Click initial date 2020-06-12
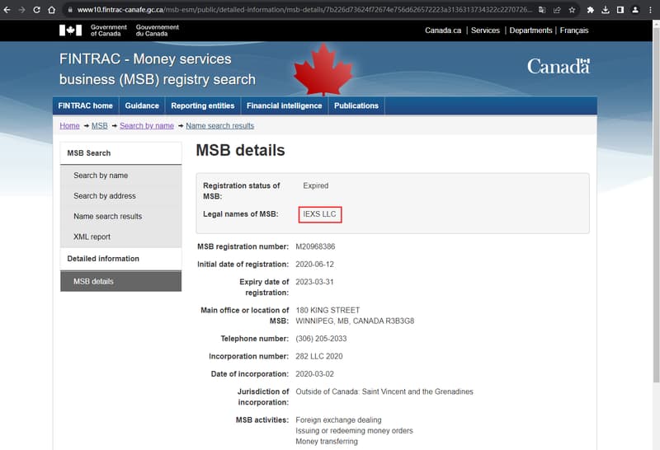 coord(314,264)
